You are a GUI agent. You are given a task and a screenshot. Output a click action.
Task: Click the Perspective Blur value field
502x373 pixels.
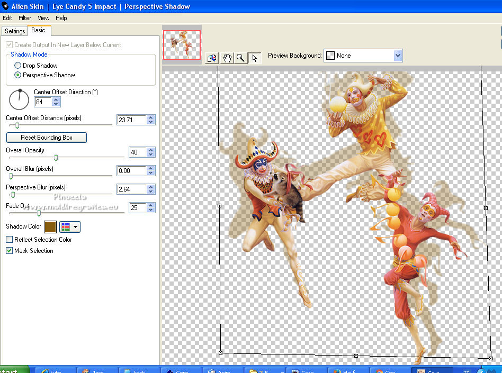131,189
